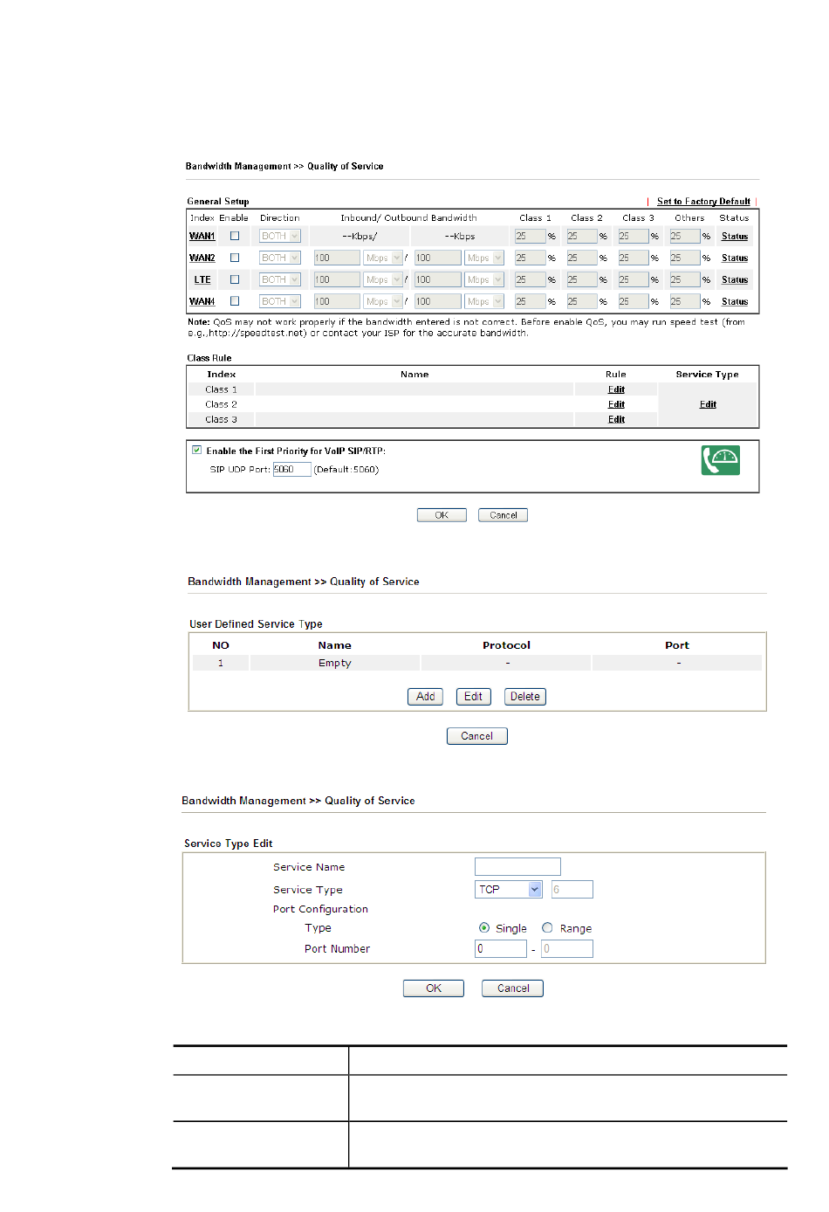View Status for LTE
Viewport: 829px width, 1212px height.
tap(735, 280)
